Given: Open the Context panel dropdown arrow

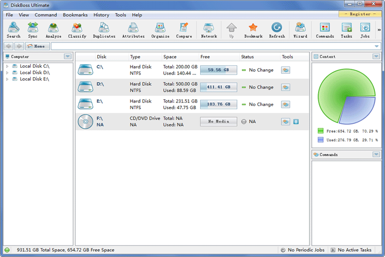Looking at the screenshot, I should coord(376,56).
